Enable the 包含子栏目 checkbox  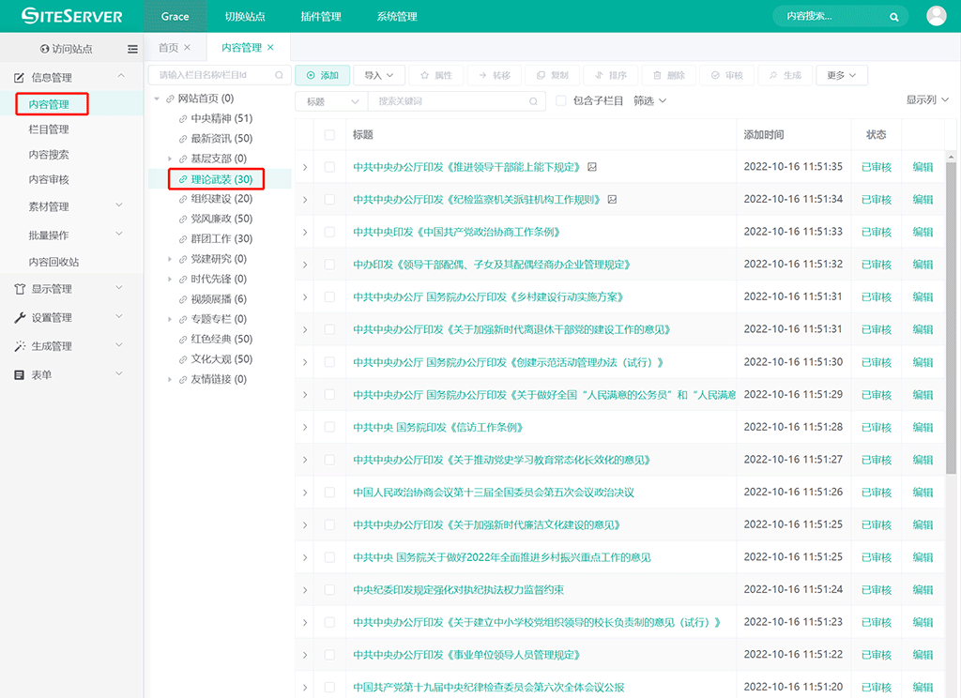[561, 100]
